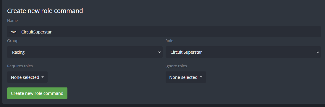Viewport: 325px width, 107px height.
Task: Click the Group field label
Action: pyautogui.click(x=13, y=41)
